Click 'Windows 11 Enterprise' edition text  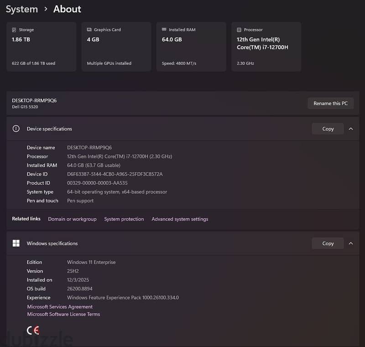pyautogui.click(x=91, y=262)
